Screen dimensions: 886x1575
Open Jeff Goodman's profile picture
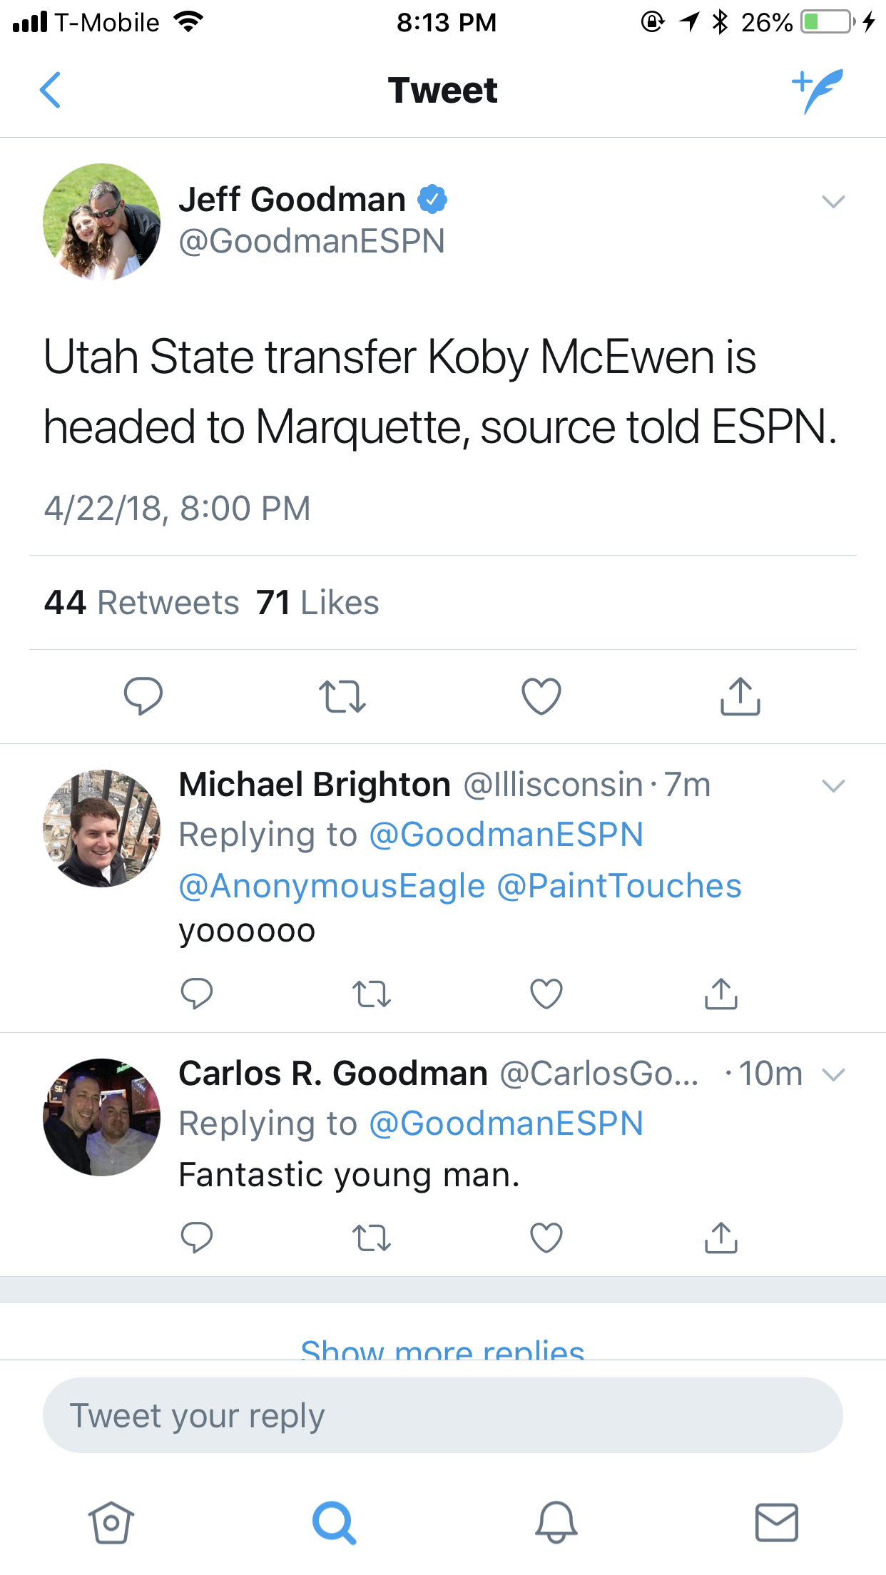coord(102,222)
